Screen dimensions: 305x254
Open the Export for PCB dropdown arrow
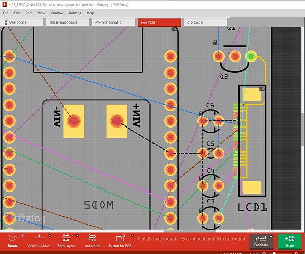pyautogui.click(x=131, y=236)
